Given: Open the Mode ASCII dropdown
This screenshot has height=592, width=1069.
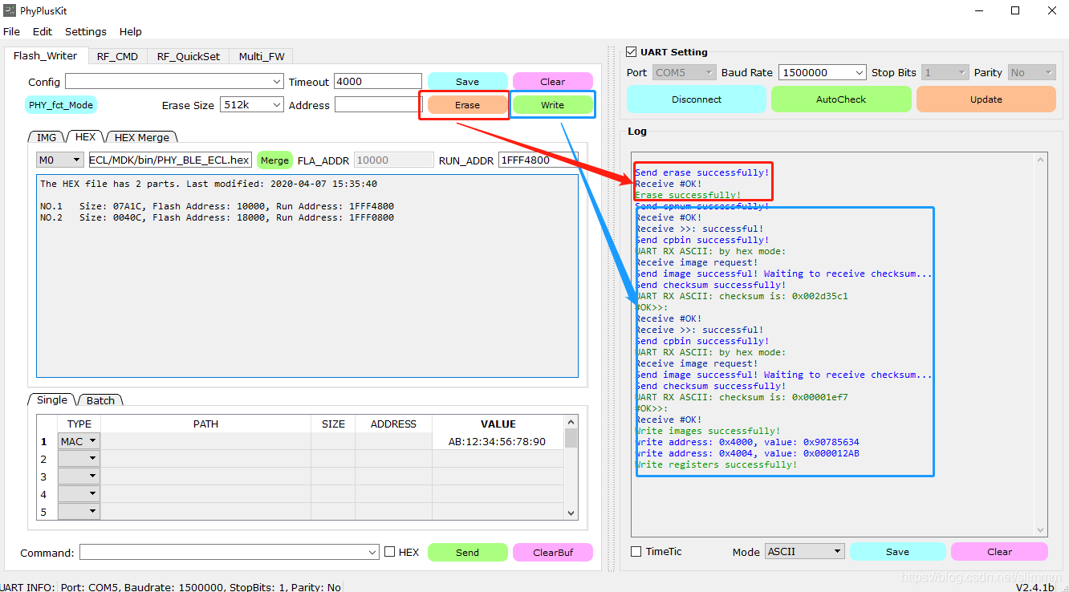Looking at the screenshot, I should (805, 552).
